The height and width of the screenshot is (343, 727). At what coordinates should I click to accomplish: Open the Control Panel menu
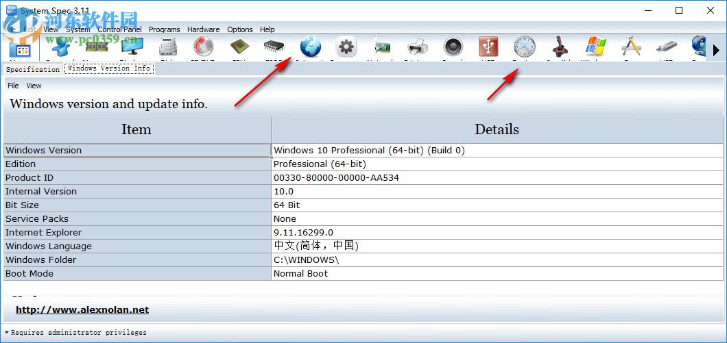click(x=119, y=29)
